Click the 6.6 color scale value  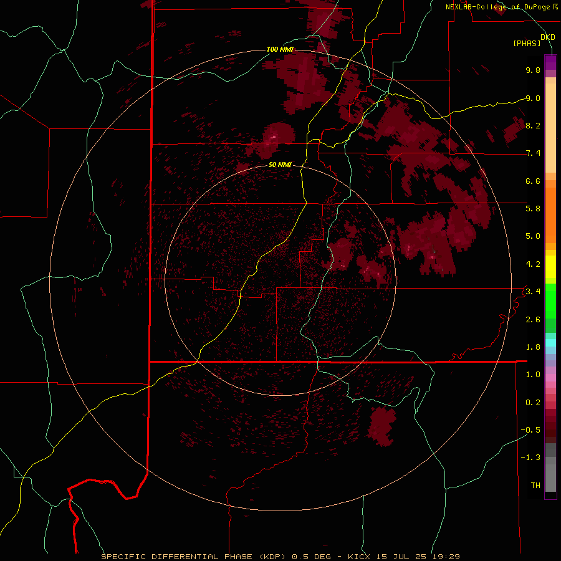tap(533, 181)
